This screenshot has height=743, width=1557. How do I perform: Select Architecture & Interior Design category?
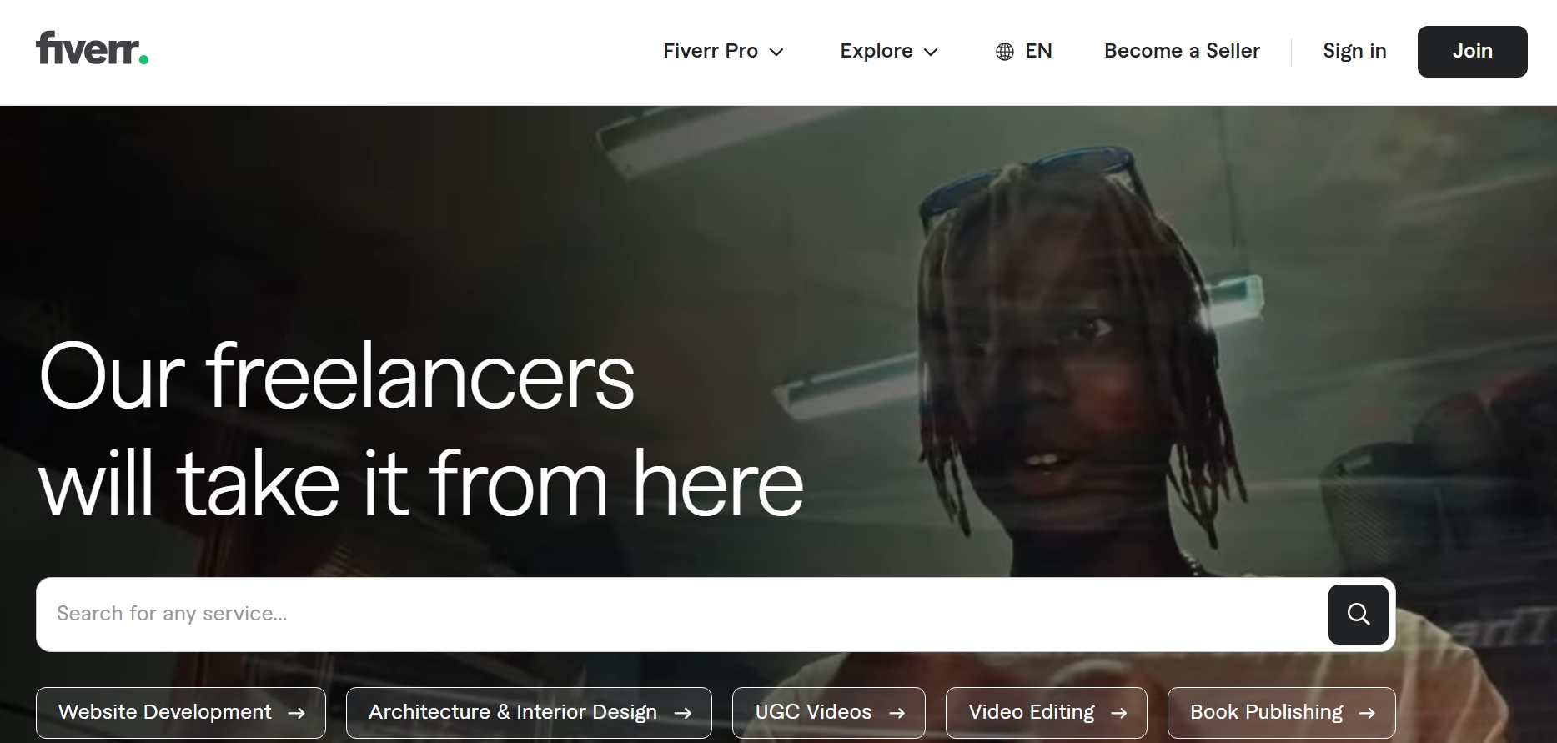point(529,713)
